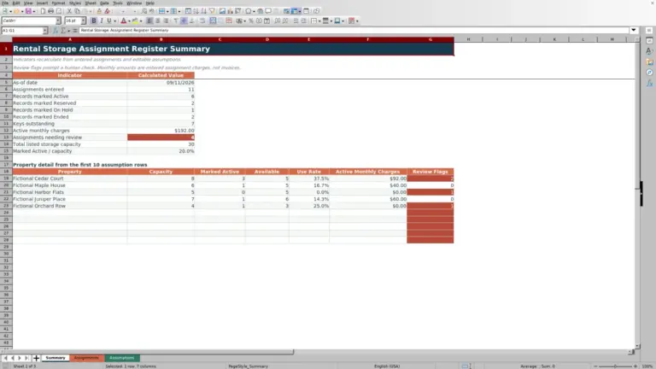Click the Sort Ascending icon
The image size is (656, 369).
[x=196, y=11]
